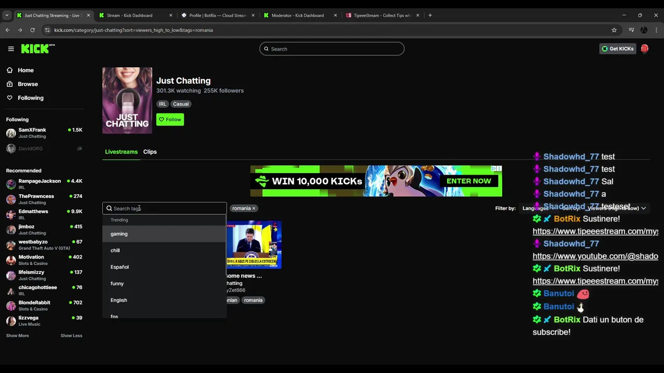Click the Just Chatting category cover image
Screen dimensions: 664x373
[127, 101]
